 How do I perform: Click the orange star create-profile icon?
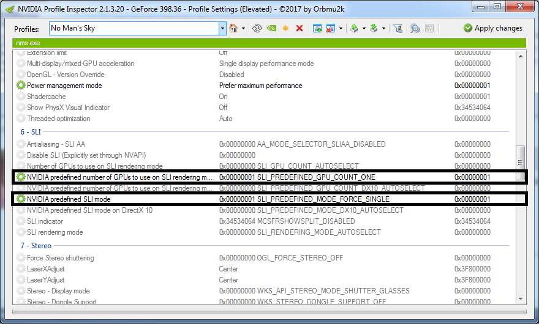tap(285, 28)
